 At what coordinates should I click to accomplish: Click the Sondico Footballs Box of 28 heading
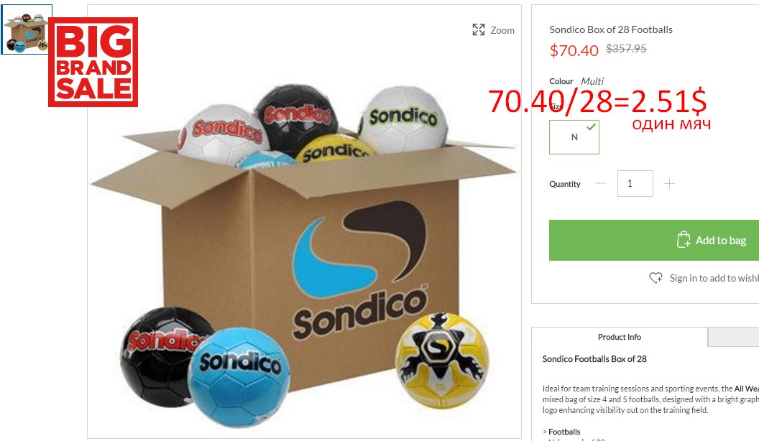click(x=594, y=359)
